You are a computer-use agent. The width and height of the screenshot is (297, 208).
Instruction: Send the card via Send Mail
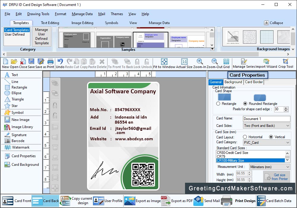tap(207, 201)
